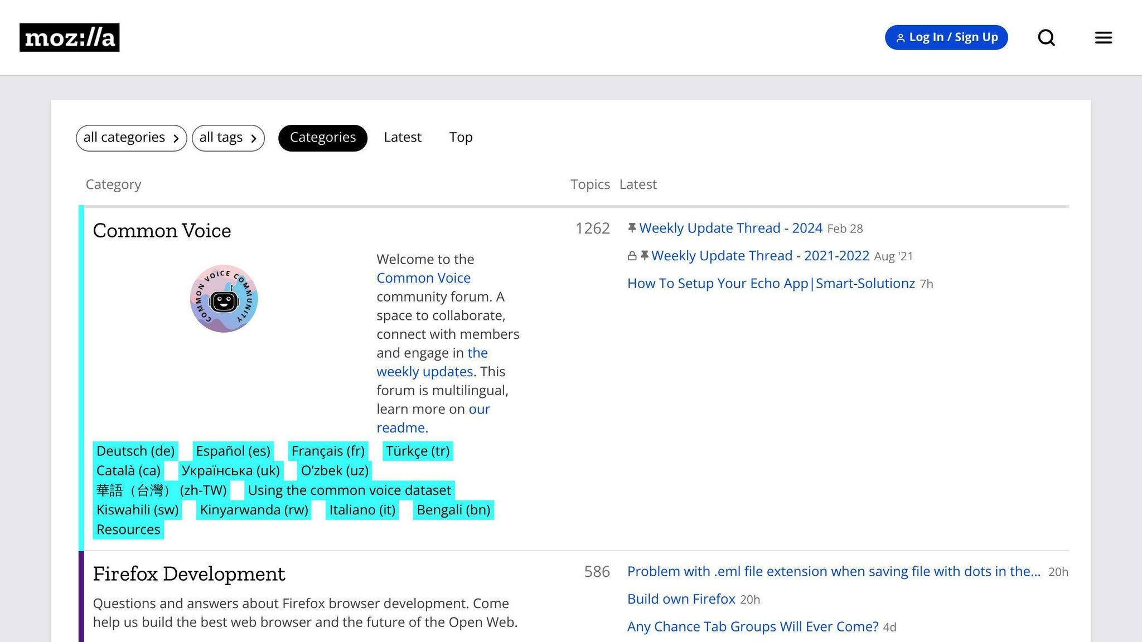
Task: Select the Kiswahili (sw) subcategory tag
Action: click(x=137, y=509)
